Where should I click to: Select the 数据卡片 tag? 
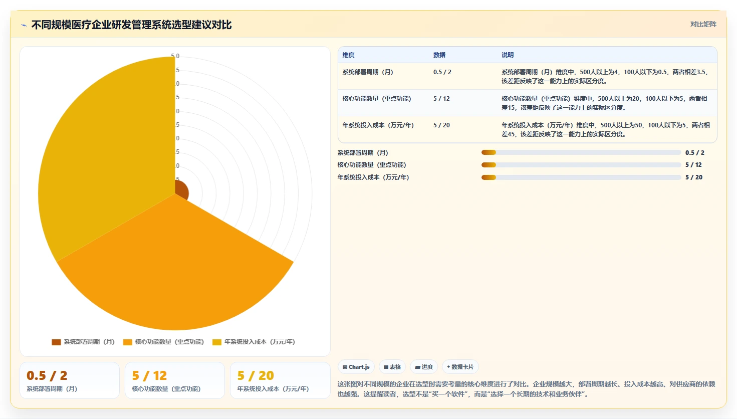460,367
